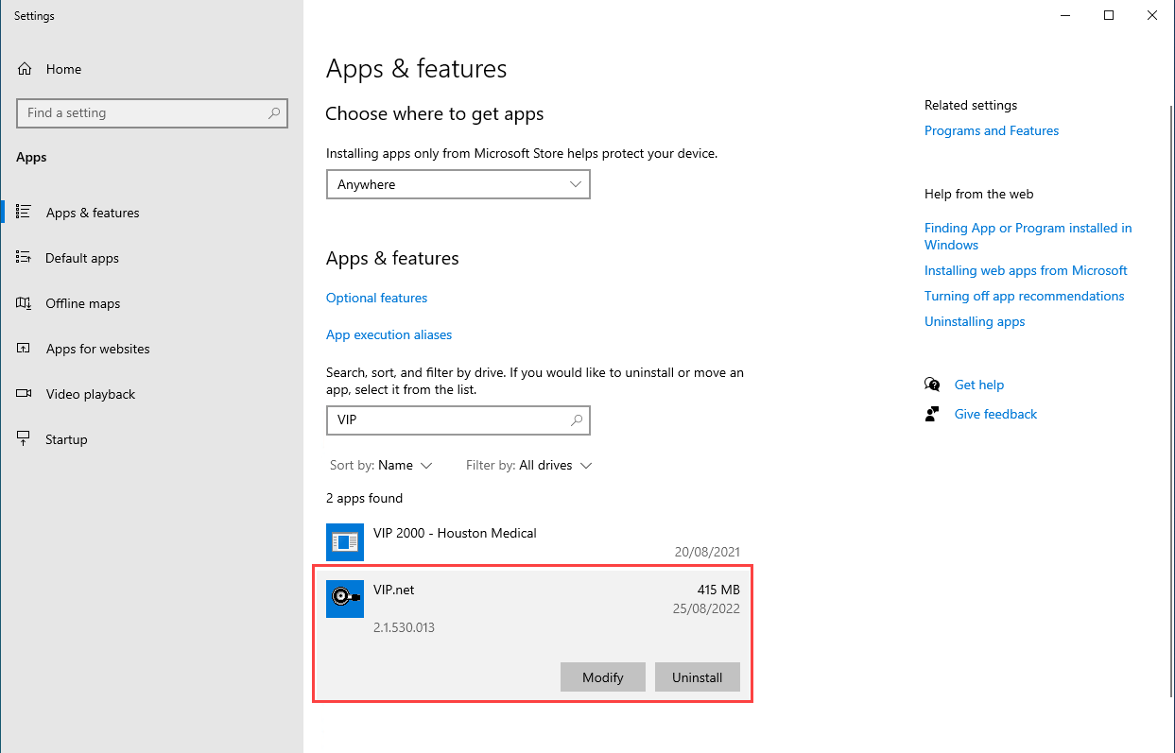Click the Video playback sidebar icon

pos(25,394)
